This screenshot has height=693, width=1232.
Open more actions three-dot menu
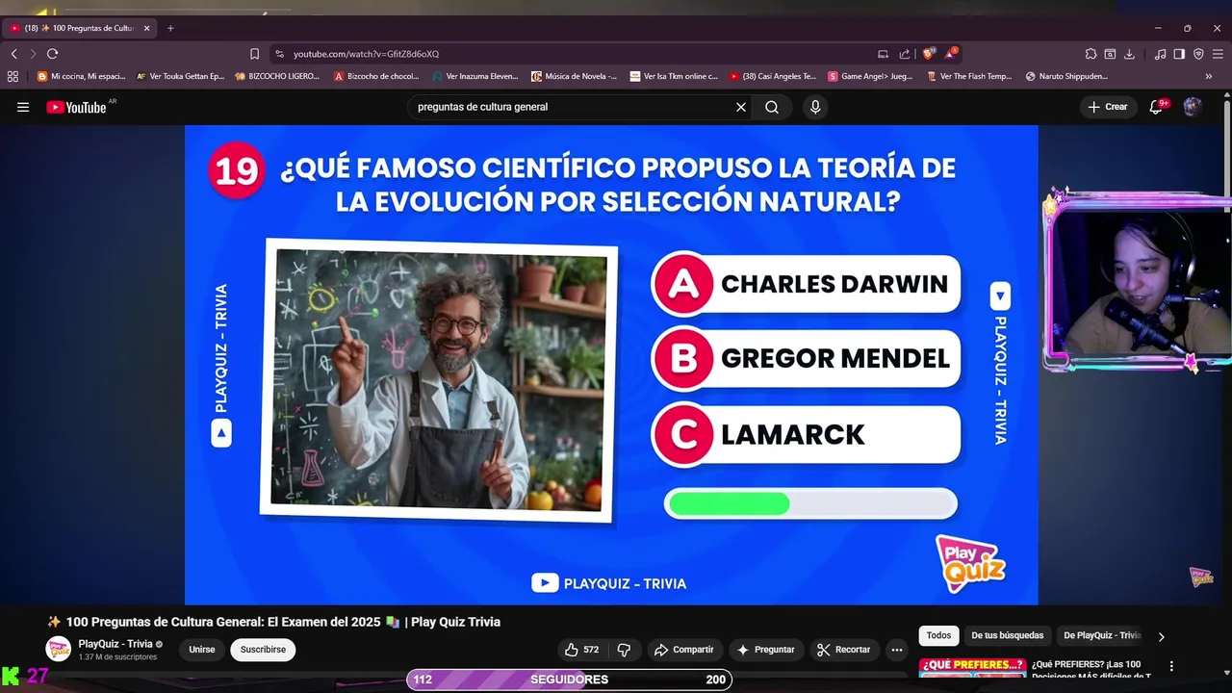[897, 650]
